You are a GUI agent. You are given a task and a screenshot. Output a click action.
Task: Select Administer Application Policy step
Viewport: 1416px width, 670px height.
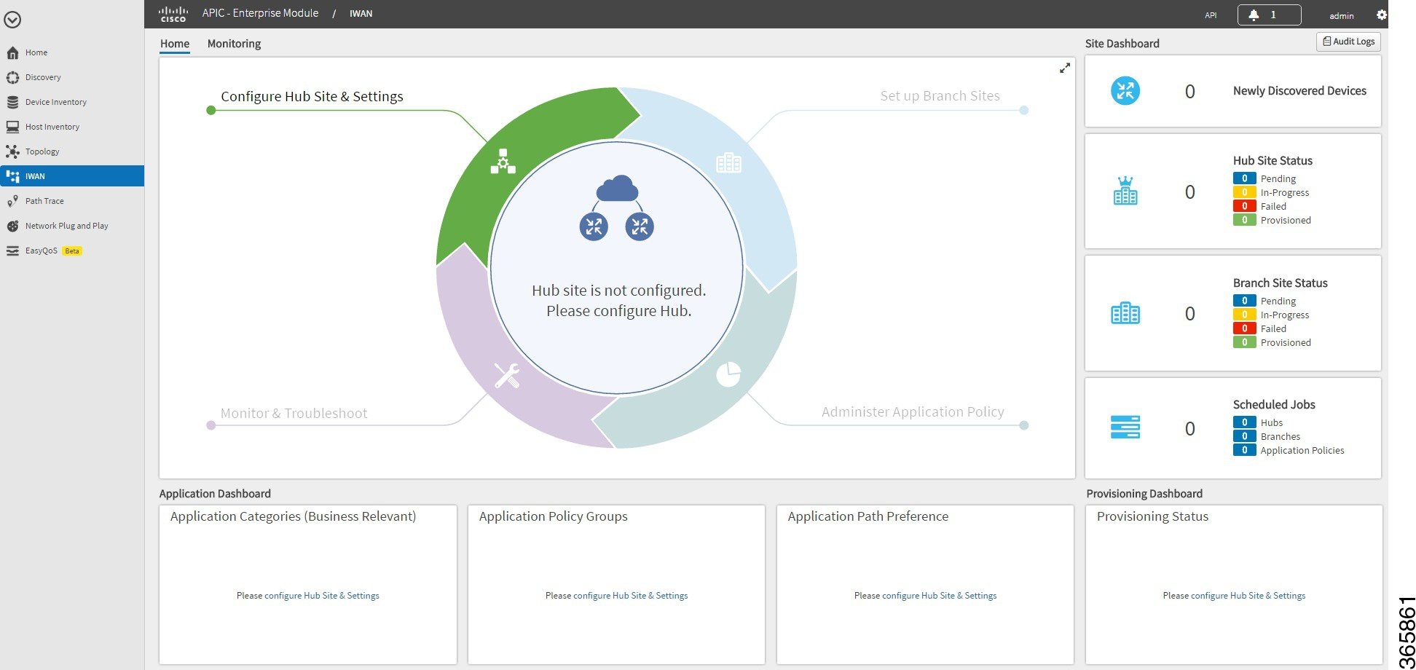[913, 411]
